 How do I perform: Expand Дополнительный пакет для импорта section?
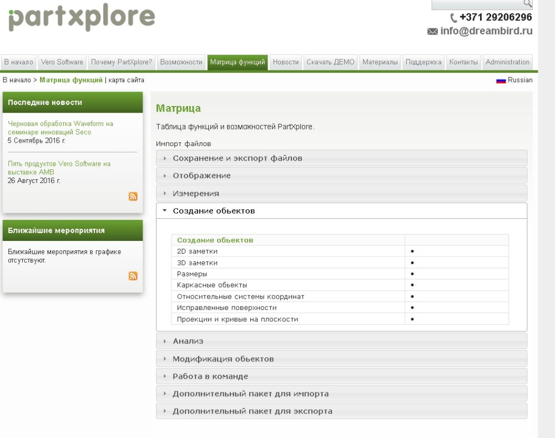341,394
